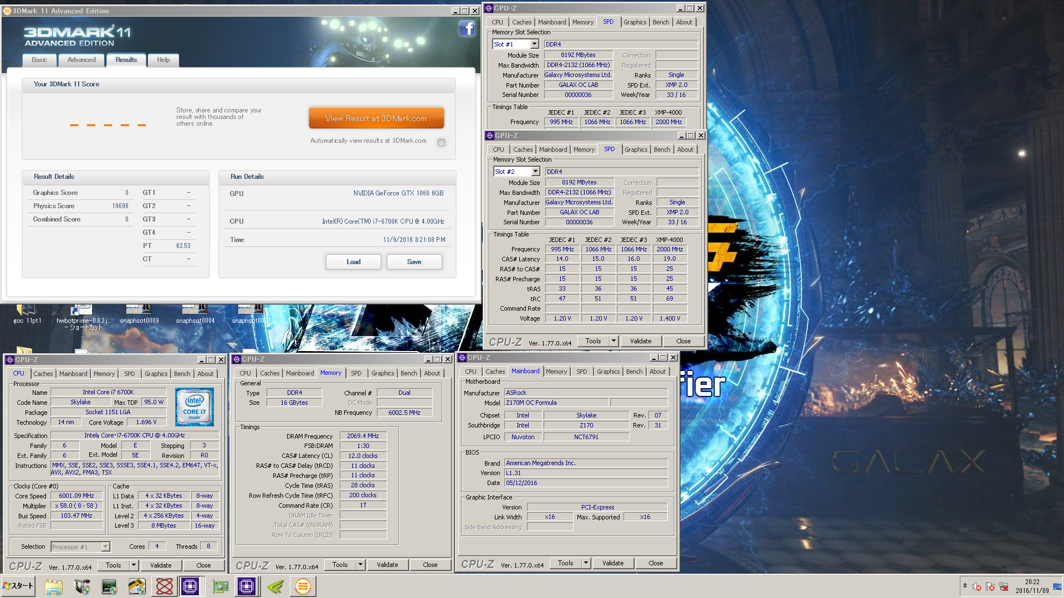Click the Core Speed value 6001.09 MHz
Viewport: 1064px width, 598px height.
tap(76, 496)
